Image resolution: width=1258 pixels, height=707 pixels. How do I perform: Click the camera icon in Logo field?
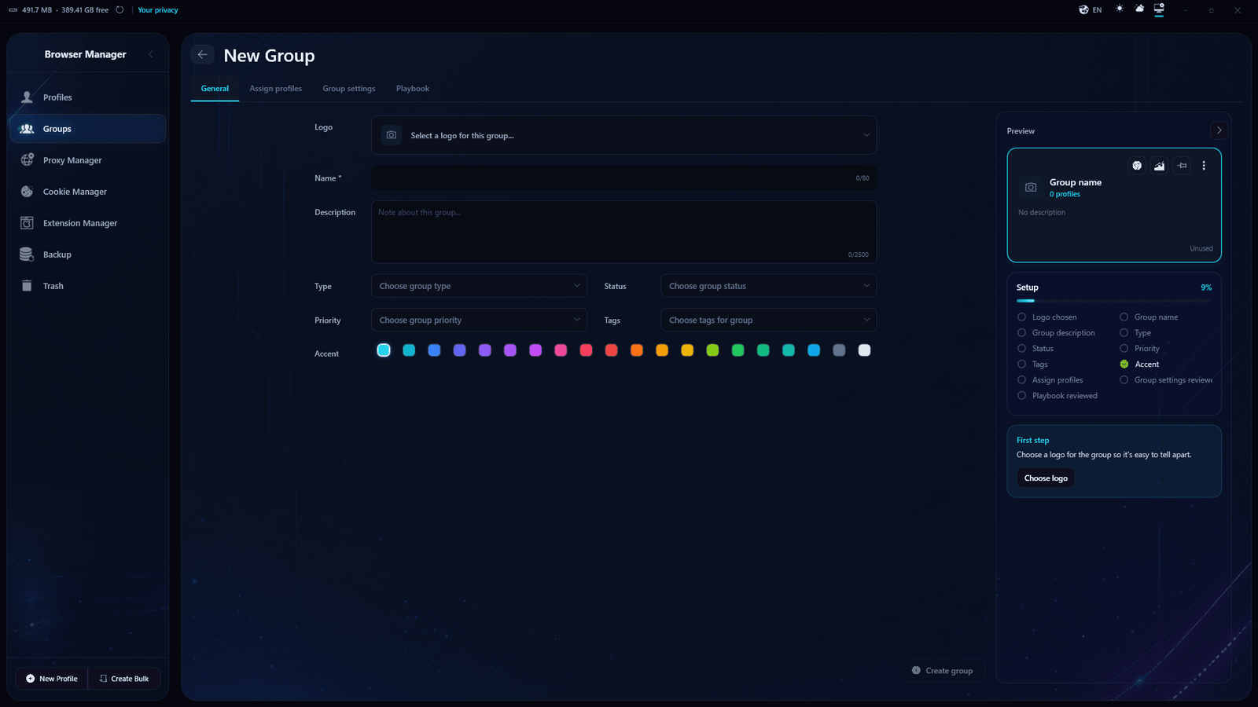pos(392,135)
